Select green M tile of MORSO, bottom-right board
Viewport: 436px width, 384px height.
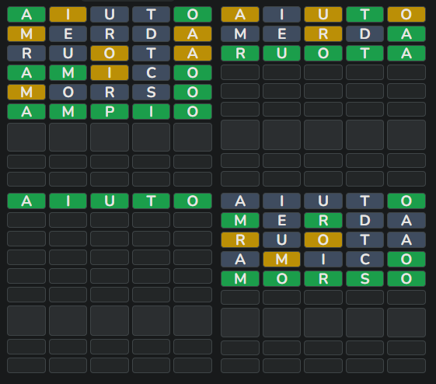pos(240,278)
